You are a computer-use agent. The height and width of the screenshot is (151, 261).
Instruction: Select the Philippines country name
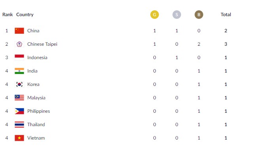click(39, 111)
